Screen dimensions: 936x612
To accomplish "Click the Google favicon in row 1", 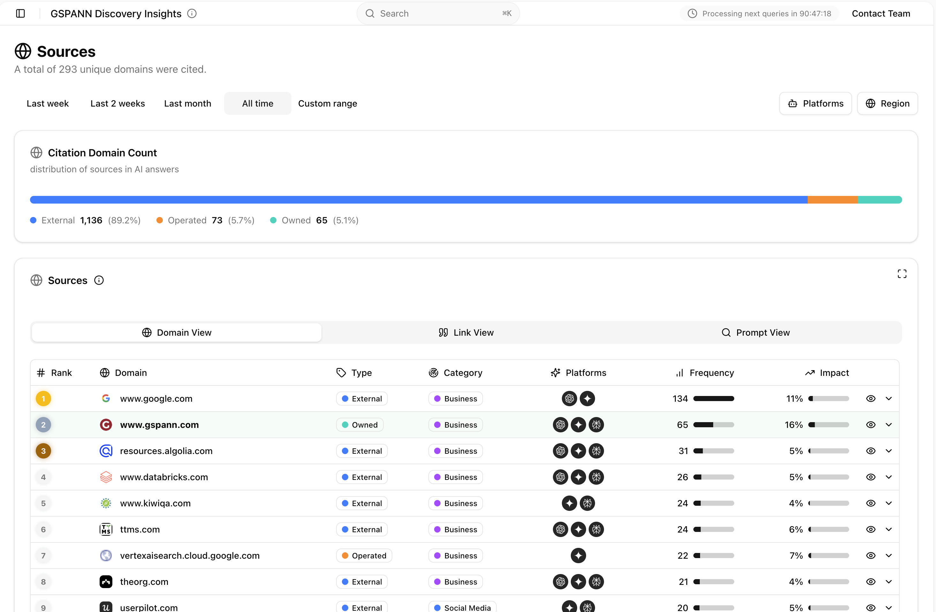I will [106, 399].
